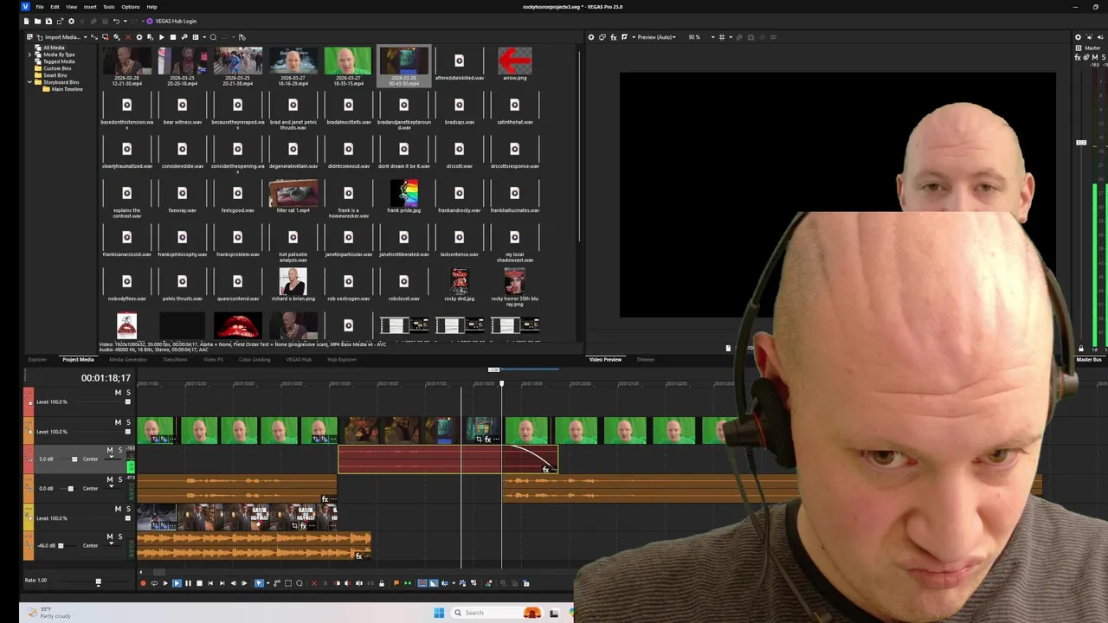Open media properties gear in Project Media toolbar
This screenshot has width=1108, height=623.
[139, 37]
